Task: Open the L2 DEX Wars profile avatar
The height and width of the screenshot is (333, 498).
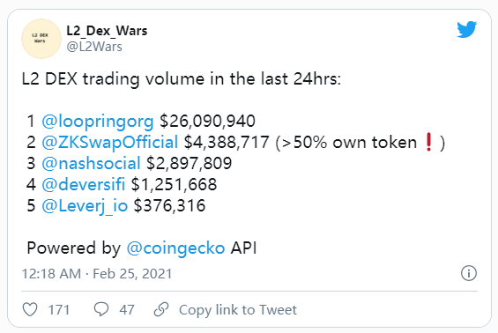Action: (x=41, y=39)
